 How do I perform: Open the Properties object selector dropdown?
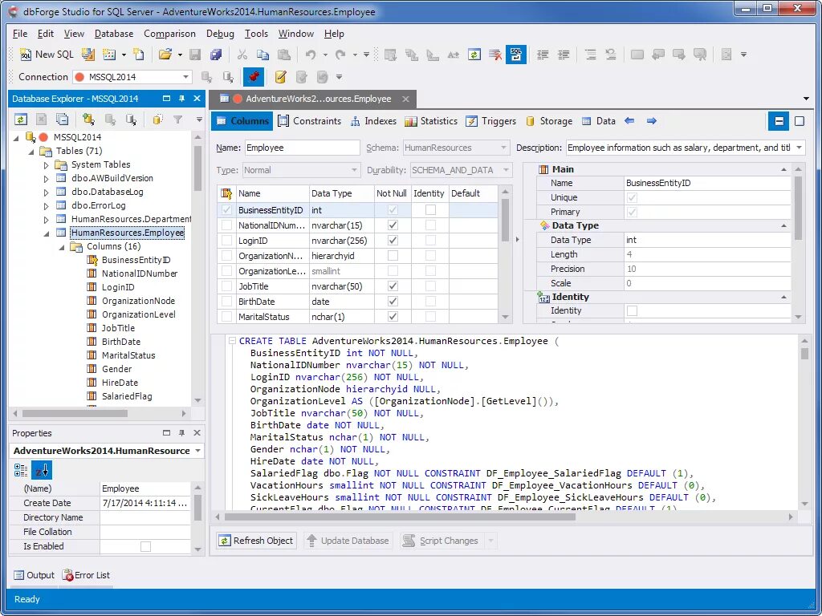tap(198, 451)
